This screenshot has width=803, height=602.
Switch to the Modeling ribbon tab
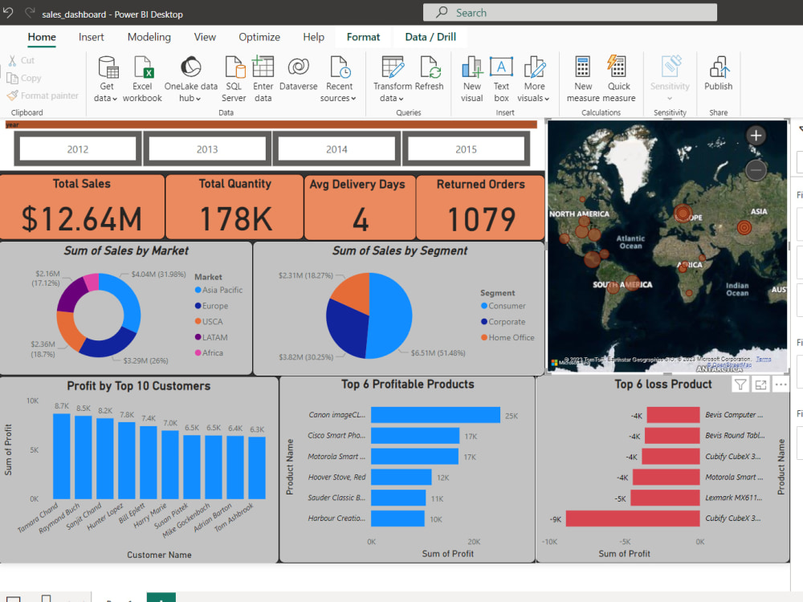coord(149,37)
